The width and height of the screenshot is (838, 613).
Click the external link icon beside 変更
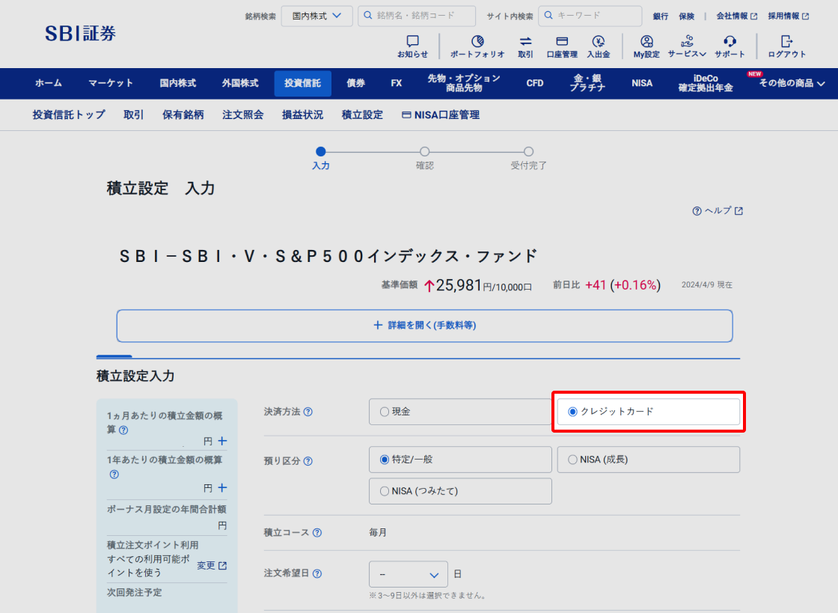coord(223,565)
